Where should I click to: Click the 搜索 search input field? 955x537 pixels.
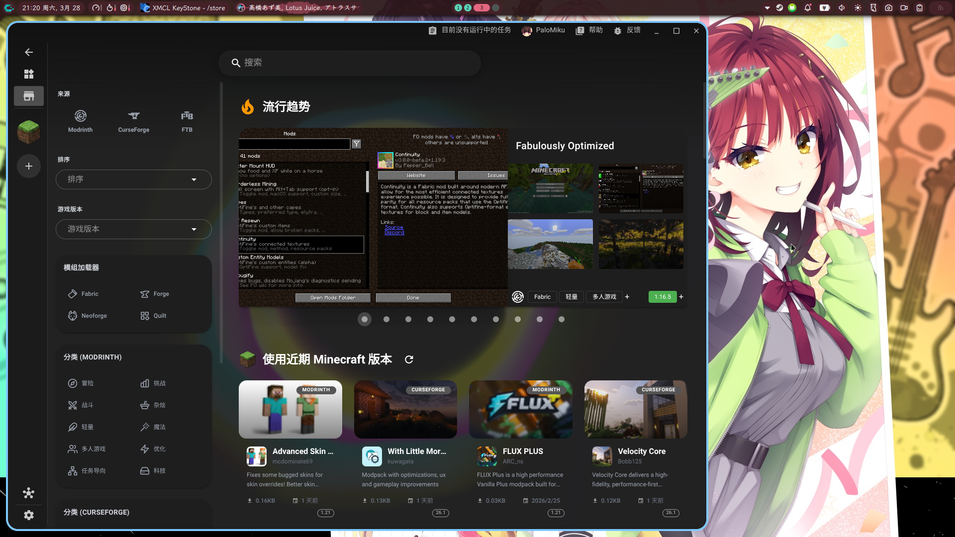349,63
